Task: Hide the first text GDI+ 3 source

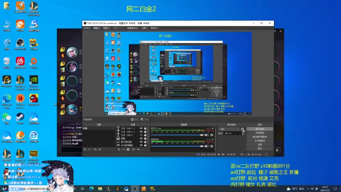Action: tap(141, 129)
